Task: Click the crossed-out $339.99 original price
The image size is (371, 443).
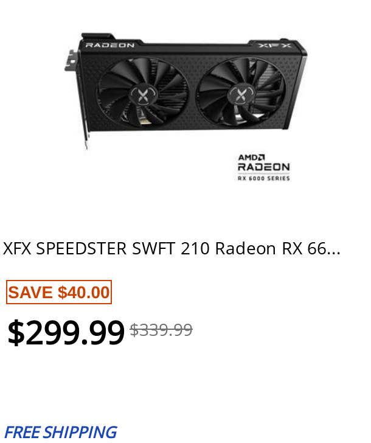Action: click(x=161, y=330)
